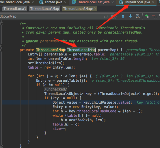Click the newline arrow icon in search field
Screen dimensions: 160x148
pyautogui.click(x=106, y=17)
